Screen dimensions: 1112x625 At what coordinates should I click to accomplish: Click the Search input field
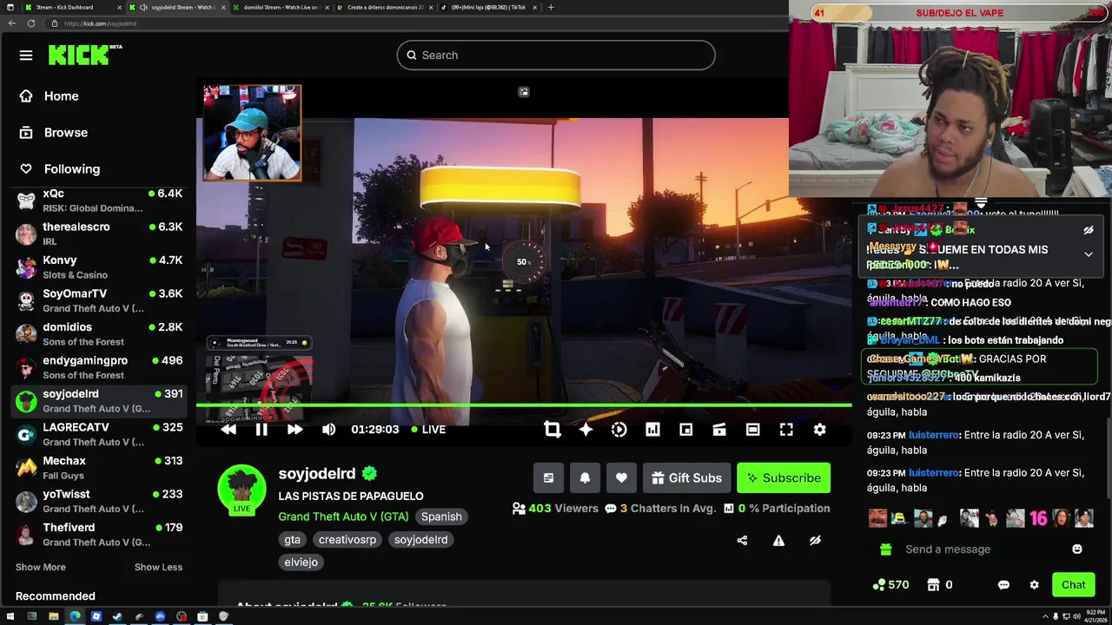(556, 56)
